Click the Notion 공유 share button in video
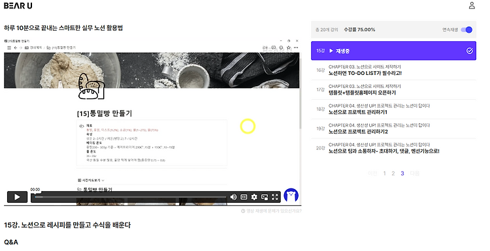This screenshot has width=490, height=251. tap(265, 48)
